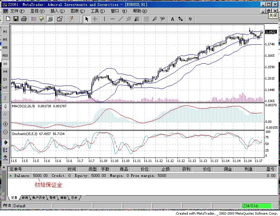
Task: Click the 定单号 column header
Action: click(16, 169)
